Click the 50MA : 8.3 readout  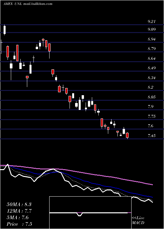click(19, 204)
